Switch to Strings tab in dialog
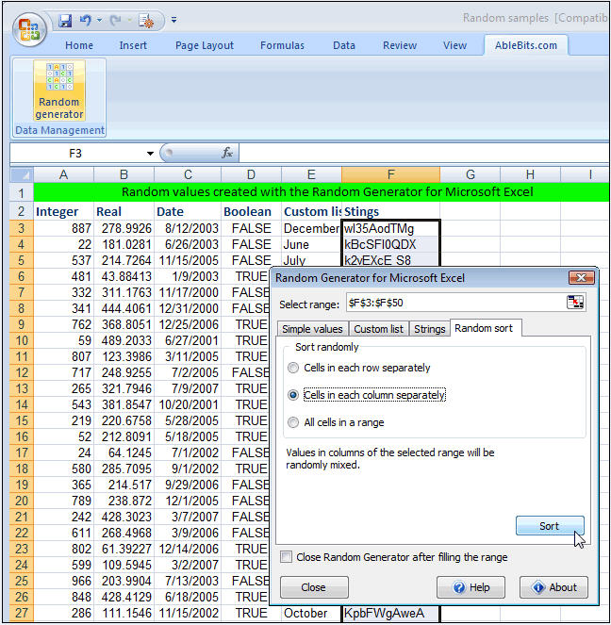This screenshot has width=611, height=625. (x=429, y=329)
